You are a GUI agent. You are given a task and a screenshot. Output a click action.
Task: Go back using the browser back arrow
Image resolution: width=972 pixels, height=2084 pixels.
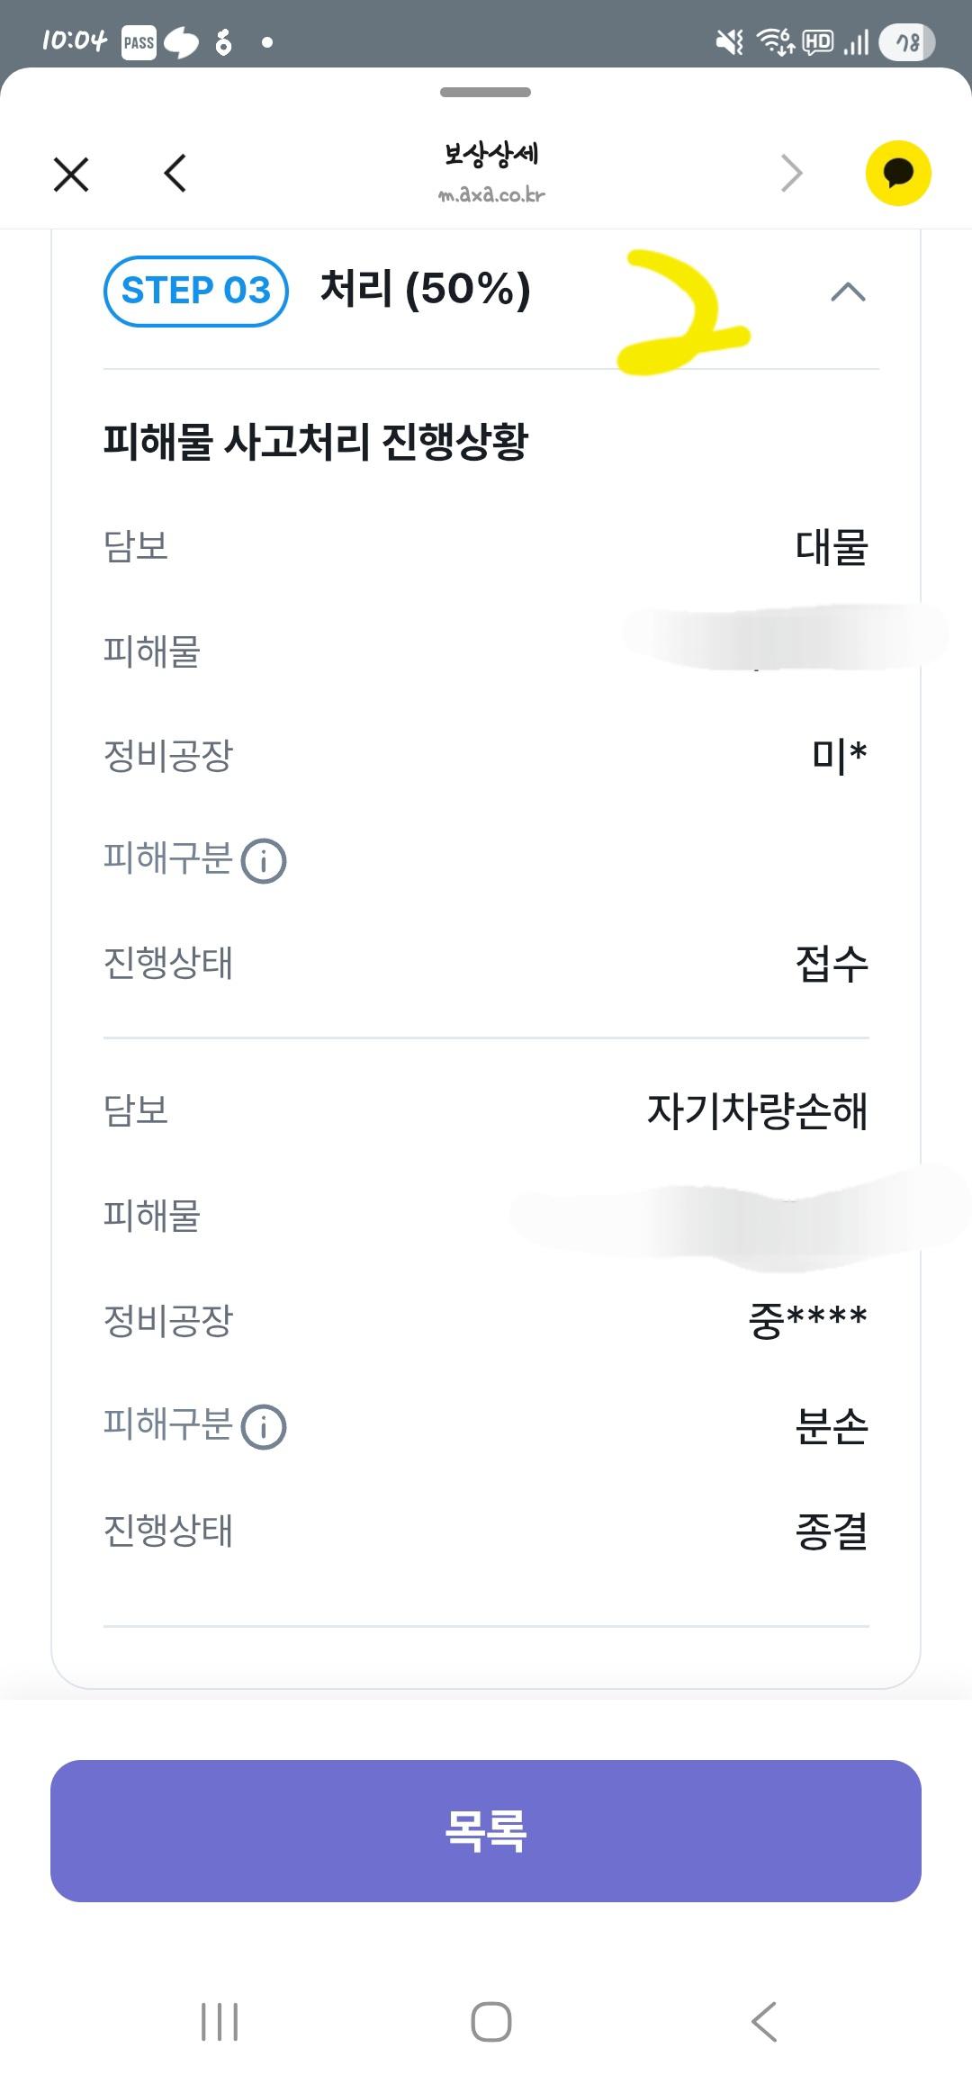(x=175, y=173)
